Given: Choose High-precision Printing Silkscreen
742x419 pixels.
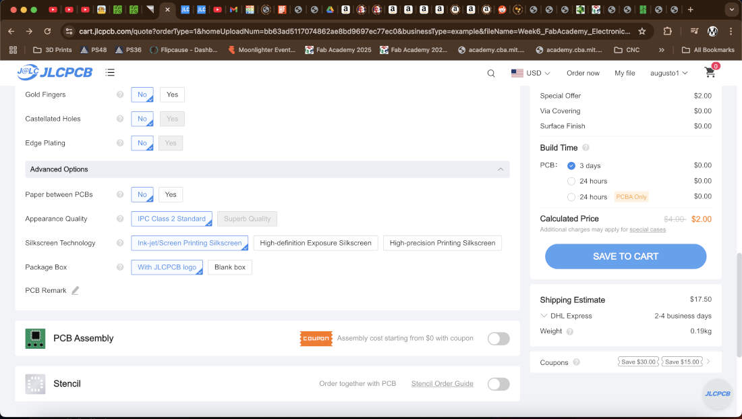Looking at the screenshot, I should (443, 243).
